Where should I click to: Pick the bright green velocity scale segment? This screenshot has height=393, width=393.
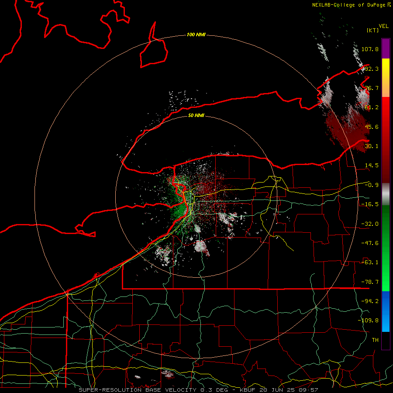[386, 248]
